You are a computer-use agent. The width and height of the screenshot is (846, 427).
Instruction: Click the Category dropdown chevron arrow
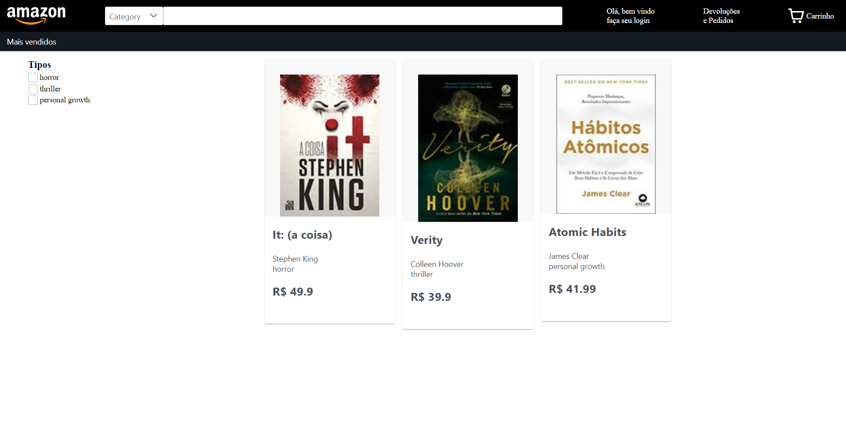(153, 16)
